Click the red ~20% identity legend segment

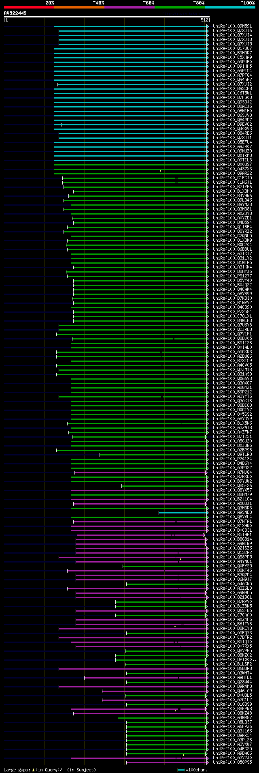point(29,7)
